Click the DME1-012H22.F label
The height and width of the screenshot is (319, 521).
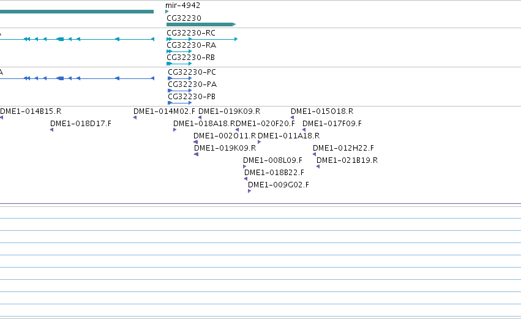pyautogui.click(x=343, y=148)
